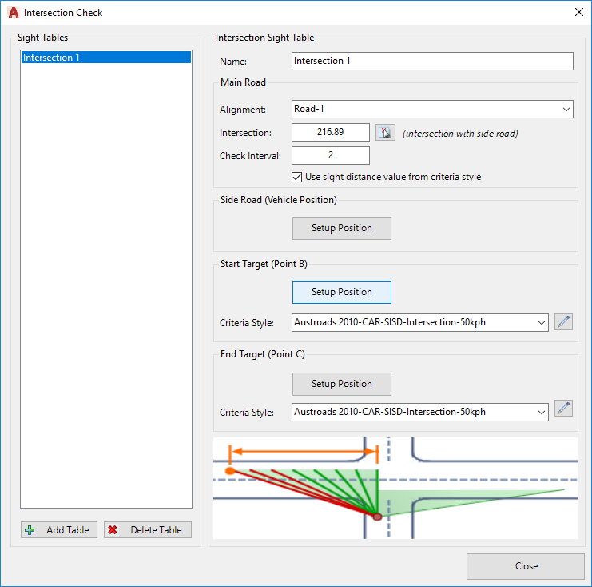The image size is (592, 587).
Task: Click the Close button at the bottom right
Action: 525,566
